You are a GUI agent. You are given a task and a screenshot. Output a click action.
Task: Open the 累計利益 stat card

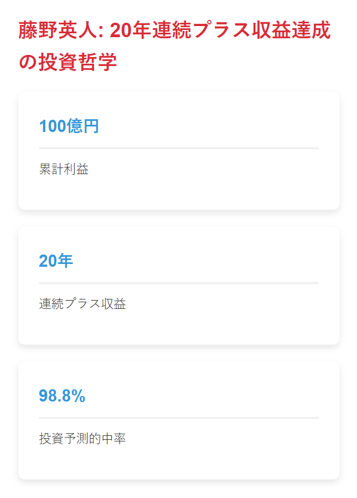(x=179, y=151)
